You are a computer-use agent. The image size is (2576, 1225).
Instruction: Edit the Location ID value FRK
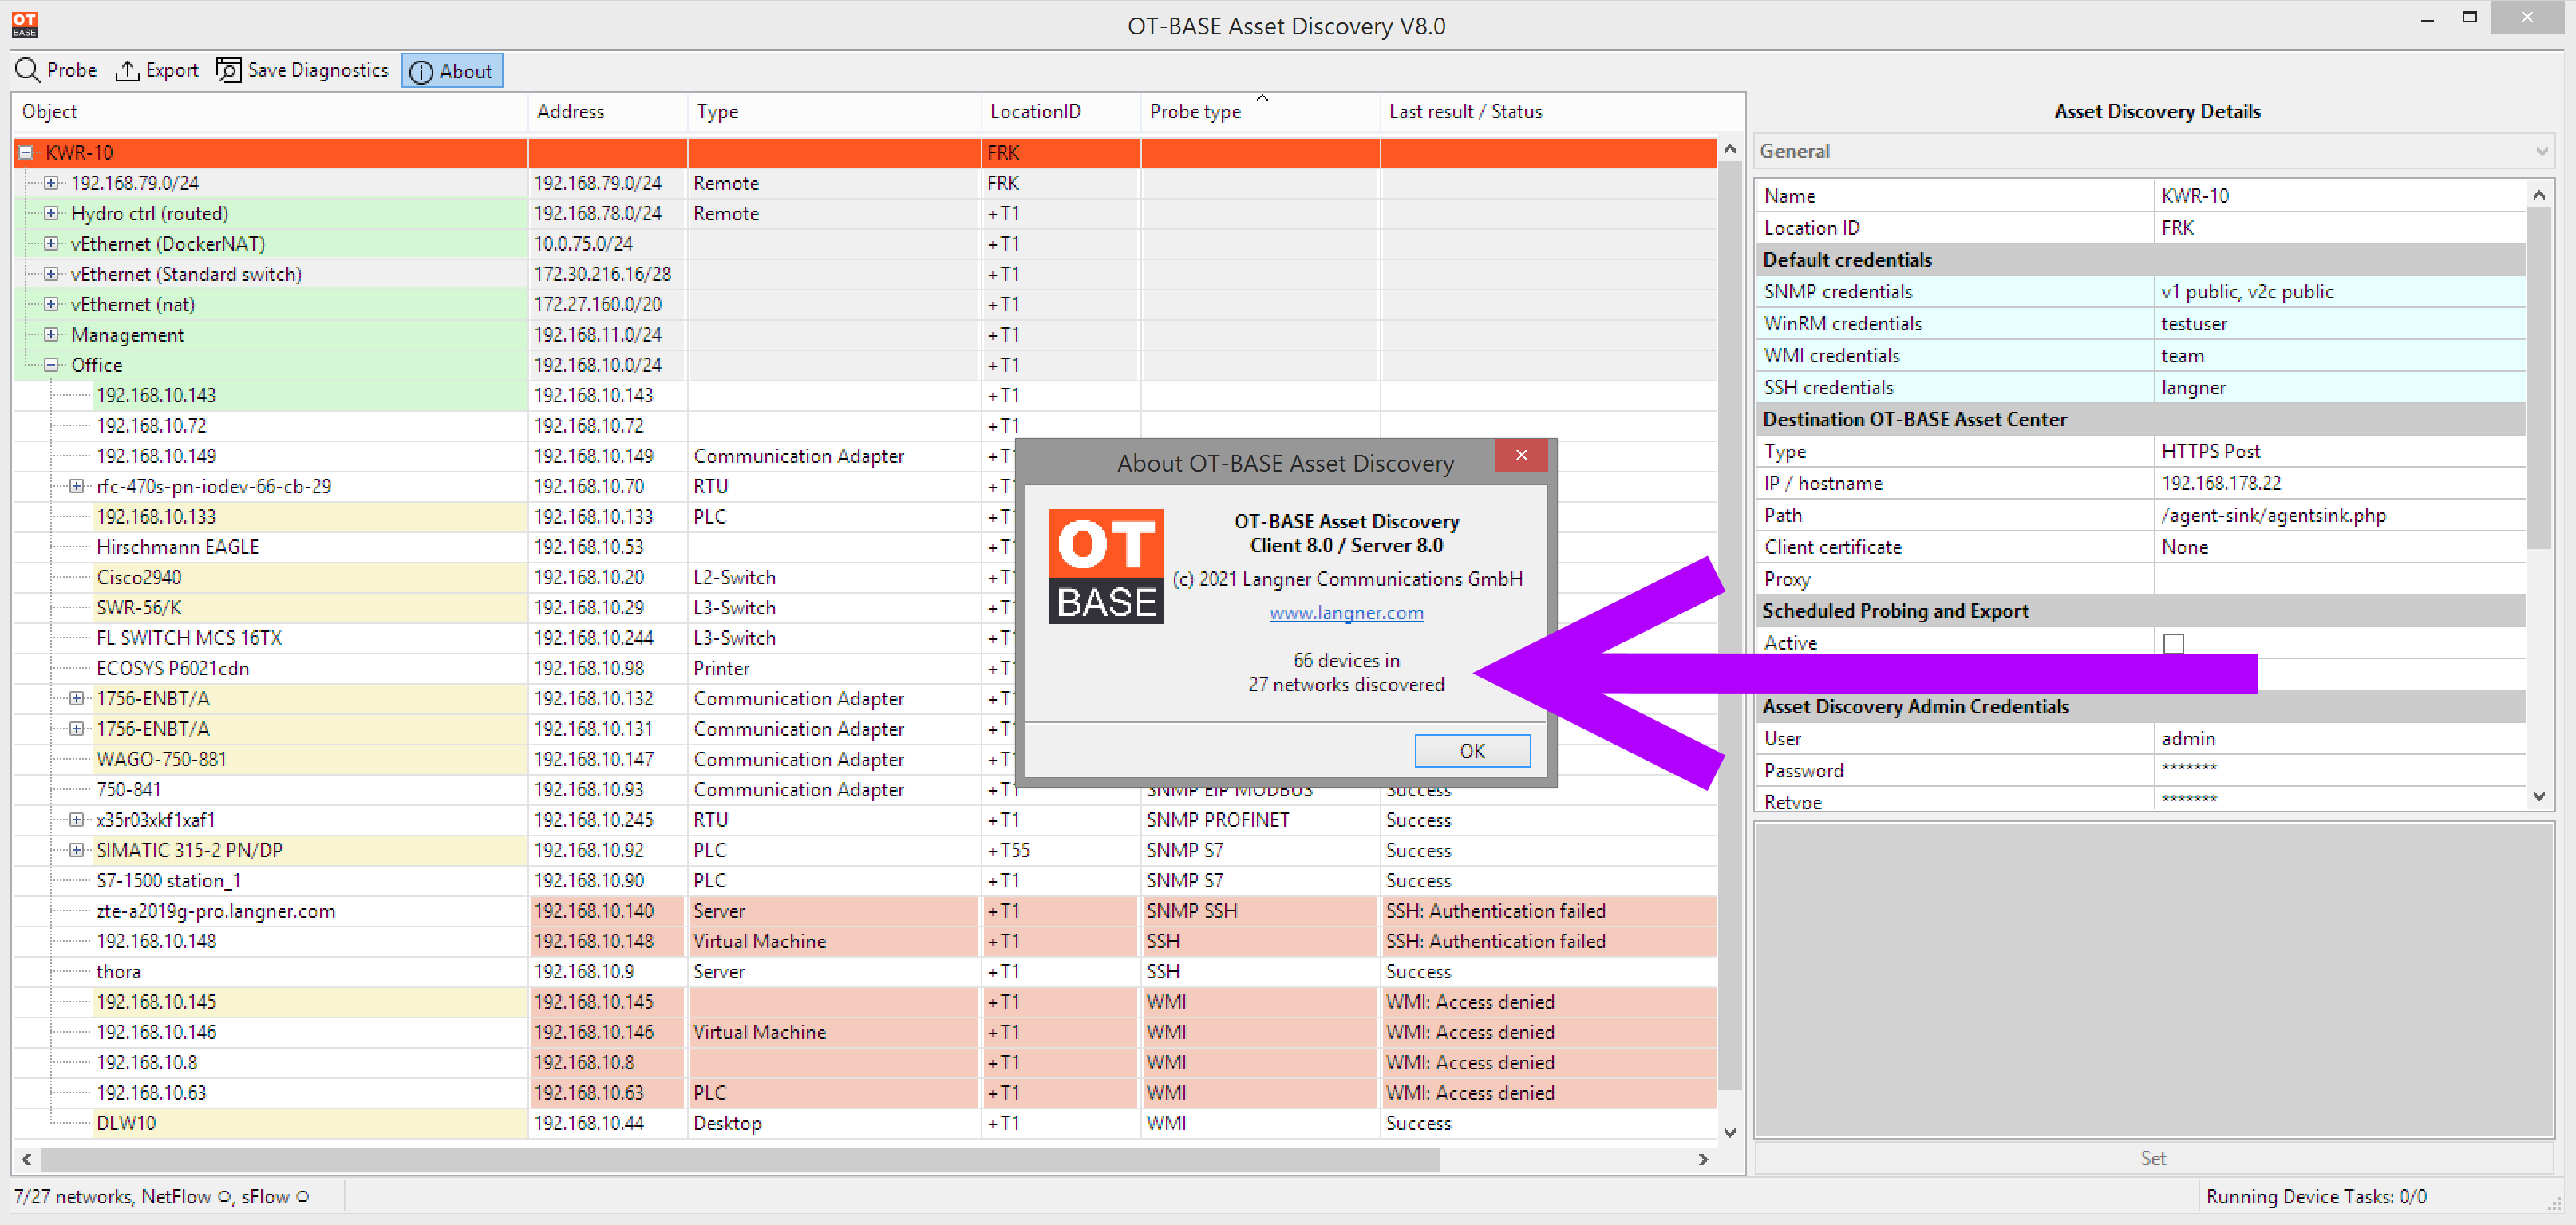coord(2339,228)
